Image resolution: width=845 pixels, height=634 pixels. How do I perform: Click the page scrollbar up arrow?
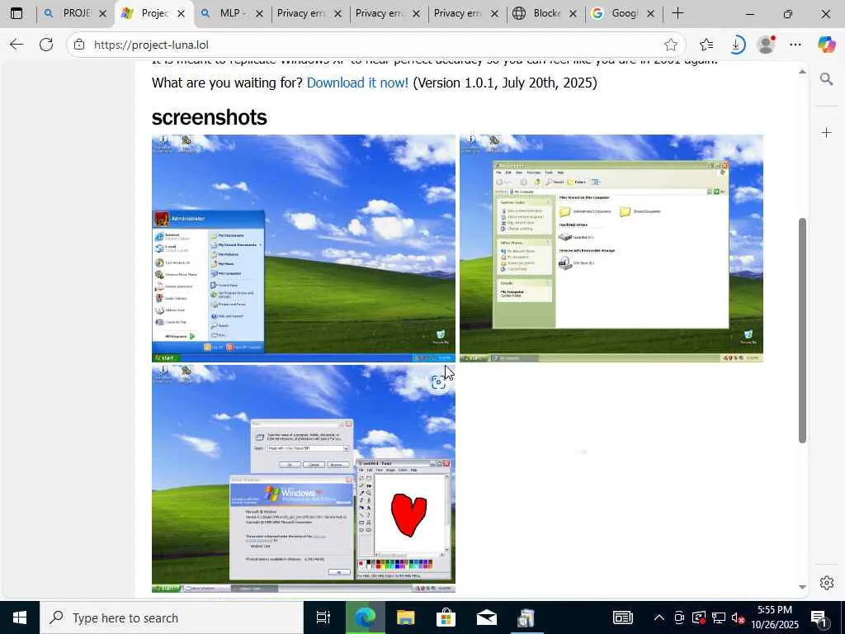pos(802,72)
